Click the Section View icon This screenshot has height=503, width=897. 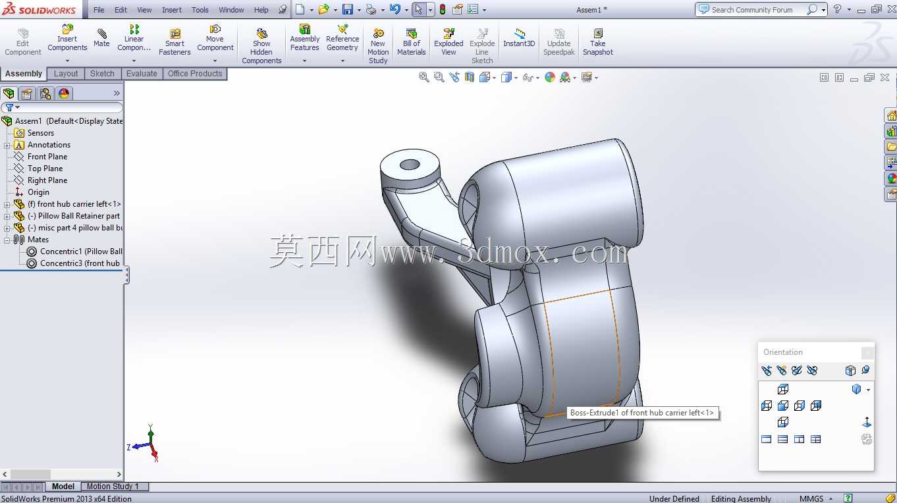[470, 77]
